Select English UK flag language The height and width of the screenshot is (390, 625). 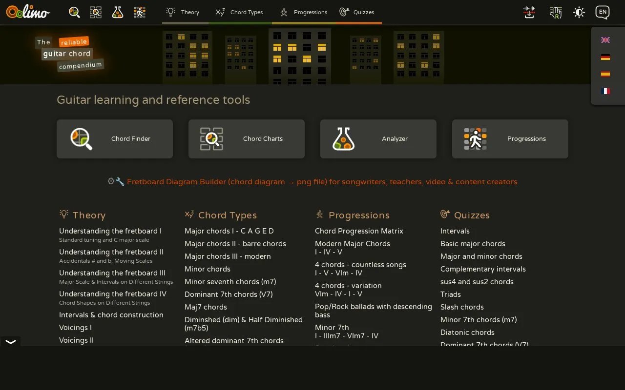605,40
